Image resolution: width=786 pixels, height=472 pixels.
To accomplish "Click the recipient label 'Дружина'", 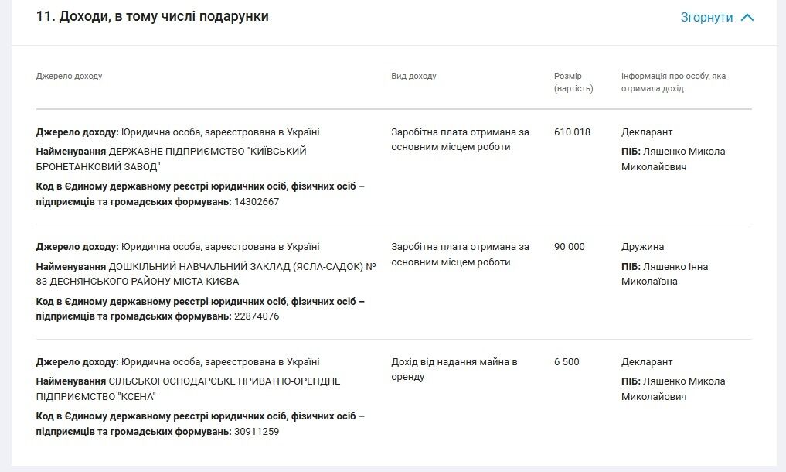I will [x=642, y=247].
